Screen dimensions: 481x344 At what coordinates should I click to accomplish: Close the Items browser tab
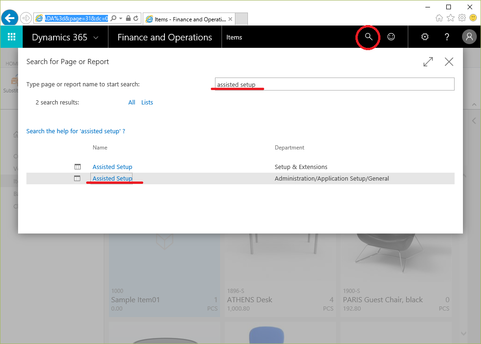point(230,19)
